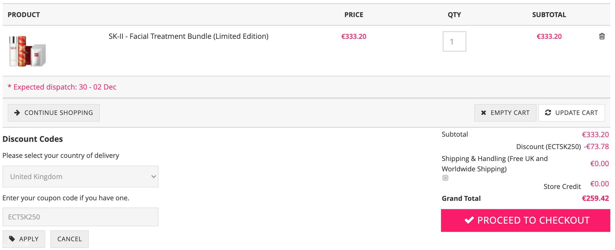The image size is (615, 250).
Task: Select the quantity box showing 1
Action: coord(454,41)
